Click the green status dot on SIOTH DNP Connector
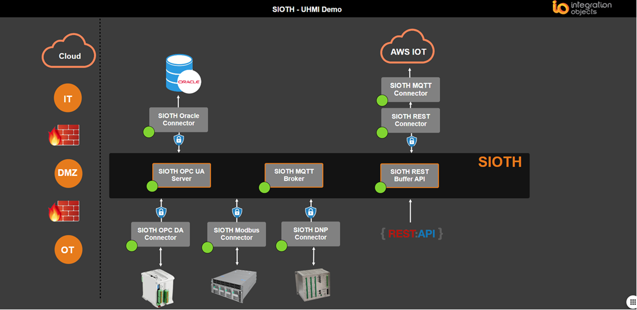 pos(282,245)
